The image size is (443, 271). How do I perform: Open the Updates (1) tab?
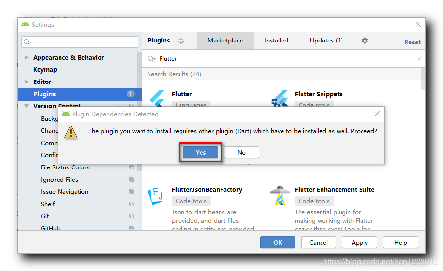pyautogui.click(x=326, y=41)
